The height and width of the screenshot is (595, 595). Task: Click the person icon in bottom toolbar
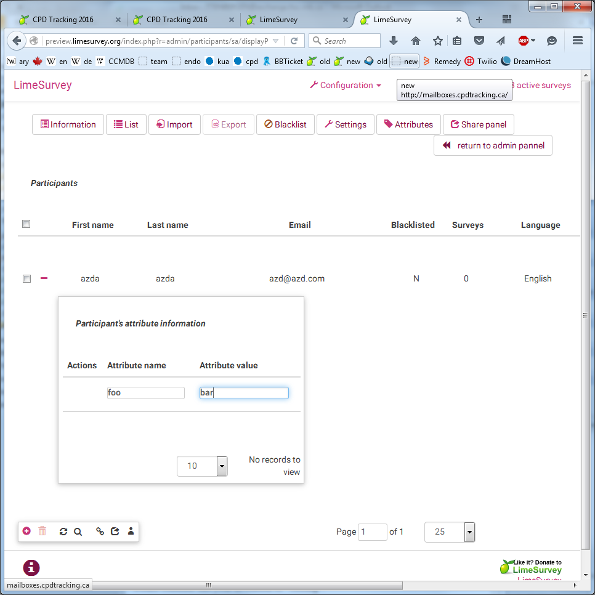pos(131,531)
